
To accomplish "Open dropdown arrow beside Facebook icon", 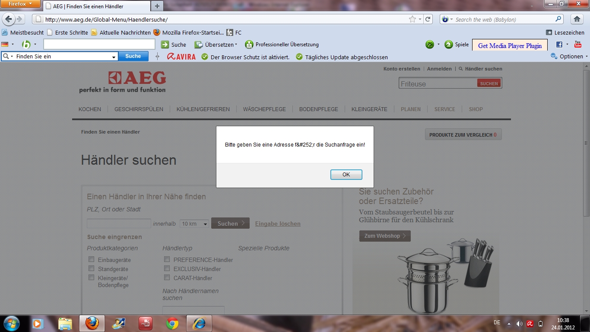I will (x=568, y=45).
